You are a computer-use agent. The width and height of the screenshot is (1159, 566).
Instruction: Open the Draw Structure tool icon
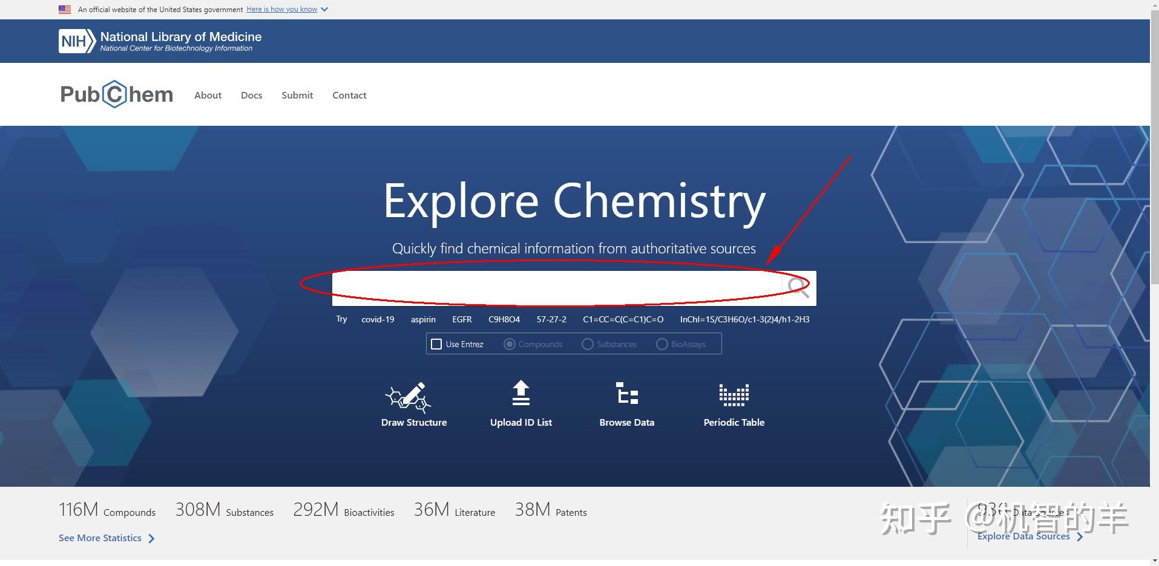coord(408,397)
